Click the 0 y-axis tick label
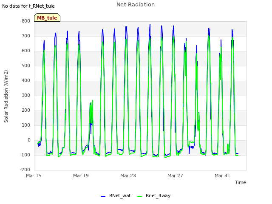Image resolution: width=272 pixels, height=204 pixels. [29, 140]
